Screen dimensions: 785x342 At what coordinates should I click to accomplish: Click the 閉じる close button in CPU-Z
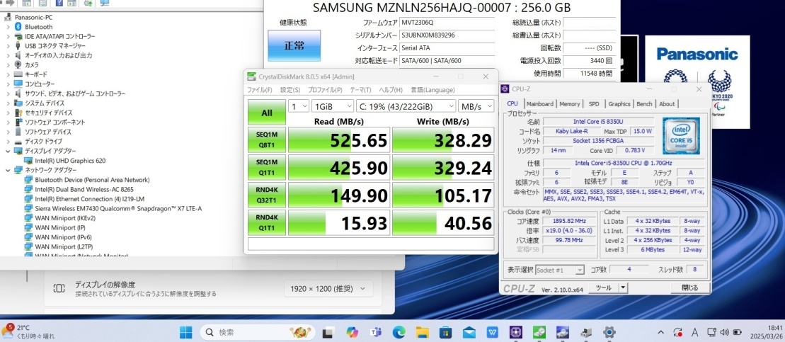690,287
